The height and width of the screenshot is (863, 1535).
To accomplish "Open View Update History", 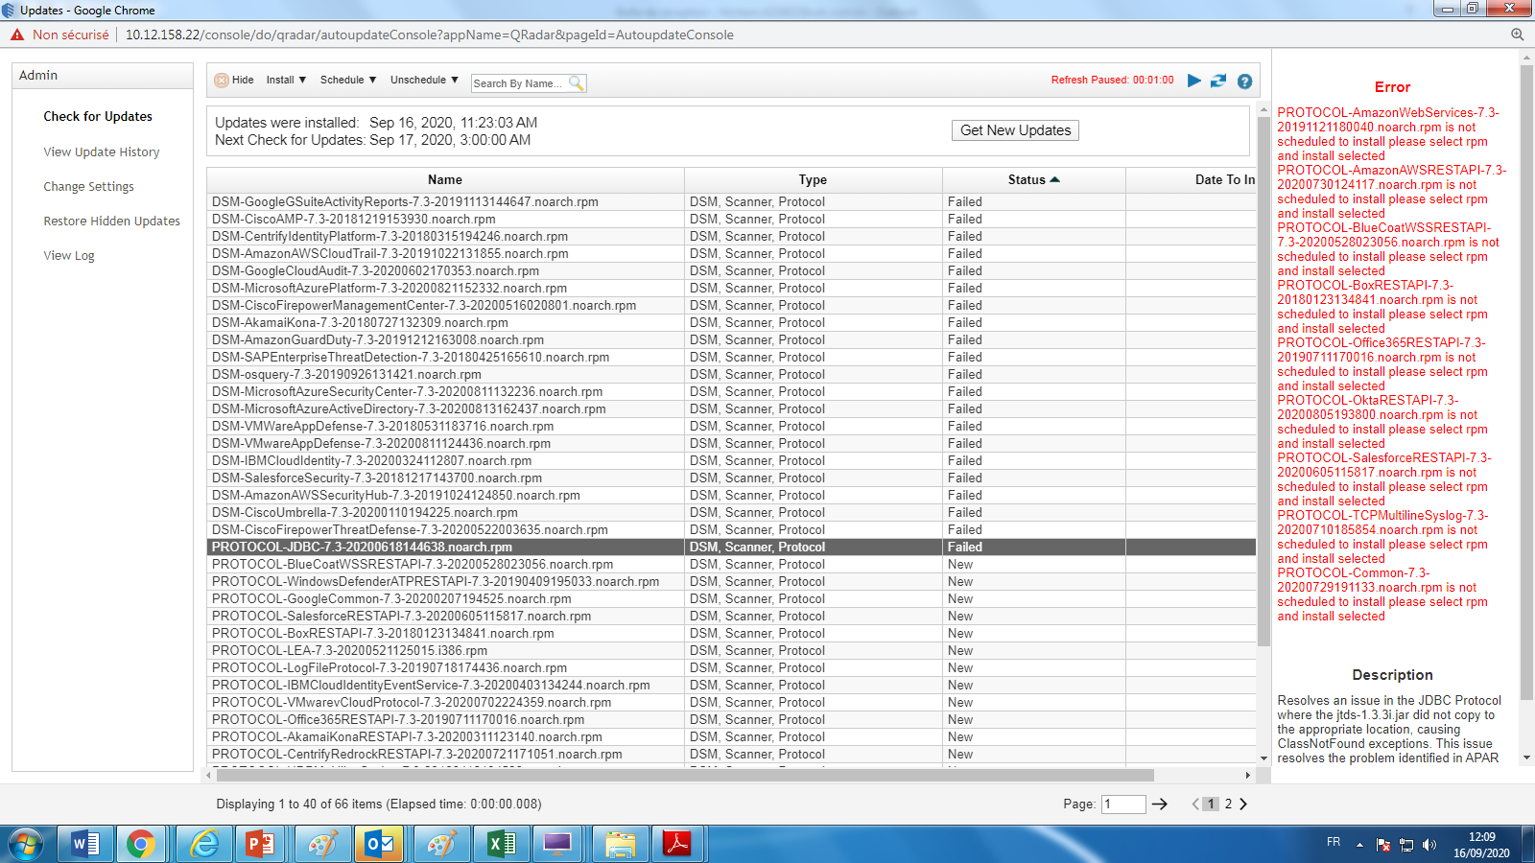I will 102,152.
